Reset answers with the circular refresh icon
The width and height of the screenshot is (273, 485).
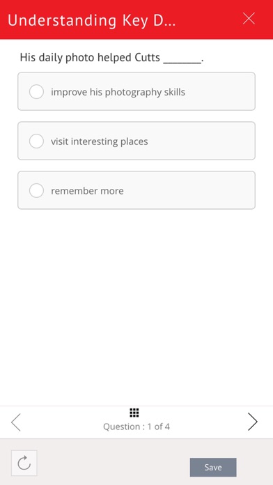[x=24, y=463]
